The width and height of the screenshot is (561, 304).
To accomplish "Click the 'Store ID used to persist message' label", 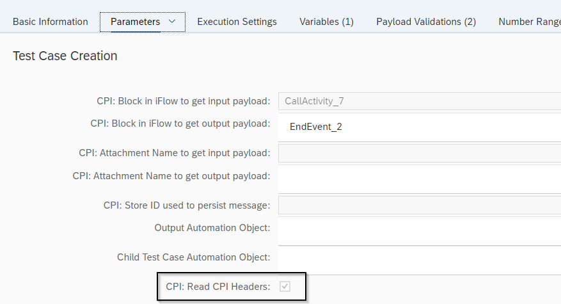I will (187, 205).
